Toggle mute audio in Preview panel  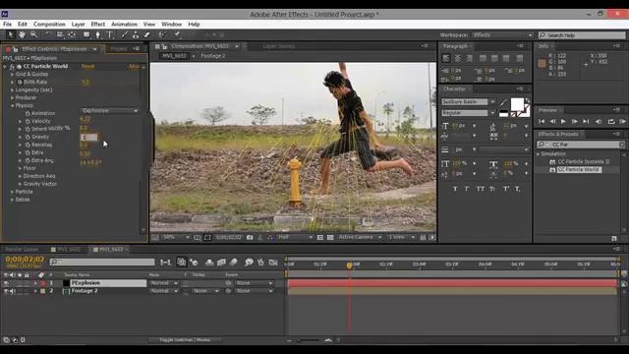[x=599, y=121]
